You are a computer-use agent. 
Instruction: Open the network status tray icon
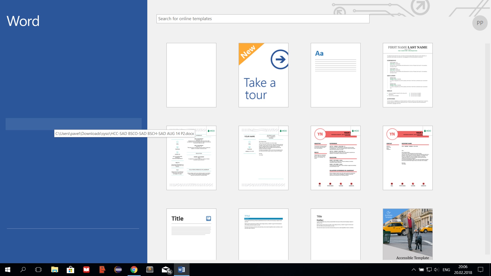tap(429, 270)
